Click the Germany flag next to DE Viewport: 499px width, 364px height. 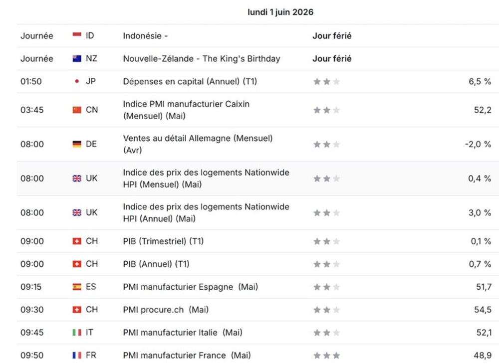click(x=77, y=144)
